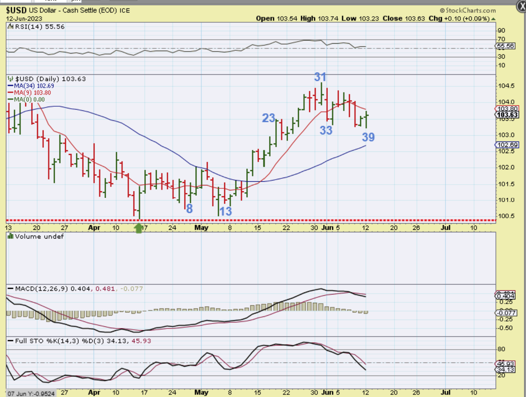
Task: Click the 45.93 stochastic tag on right axis
Action: [x=505, y=363]
